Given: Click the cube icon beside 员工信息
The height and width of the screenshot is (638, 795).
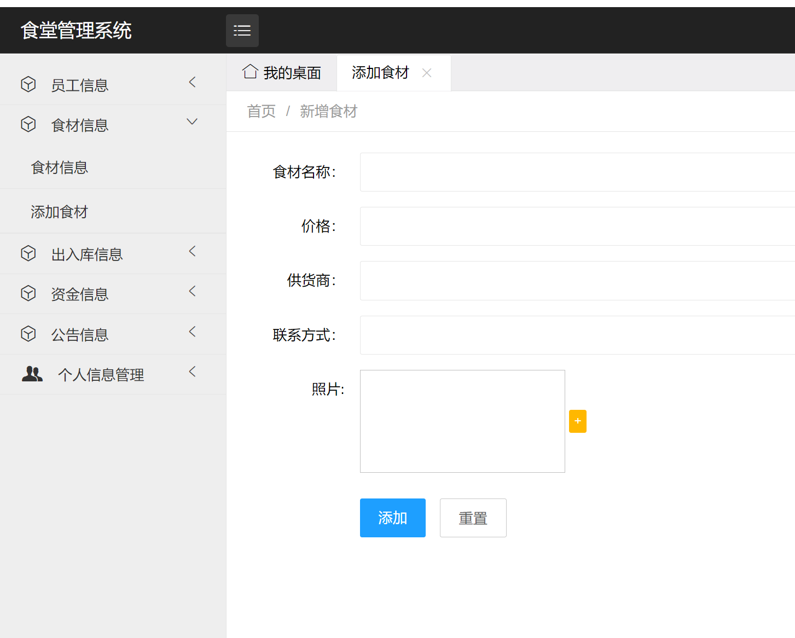Looking at the screenshot, I should [x=28, y=84].
